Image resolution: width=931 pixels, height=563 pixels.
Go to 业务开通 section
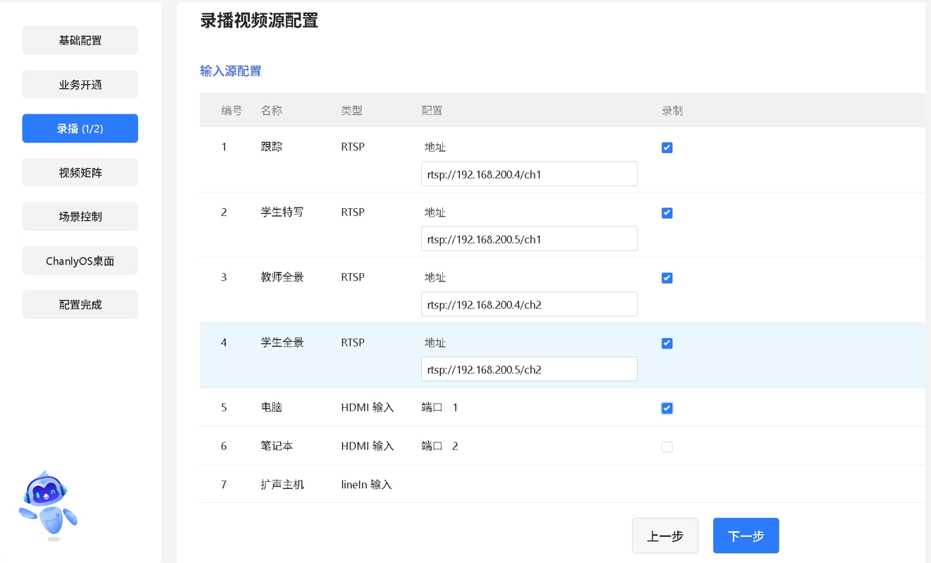[x=80, y=85]
